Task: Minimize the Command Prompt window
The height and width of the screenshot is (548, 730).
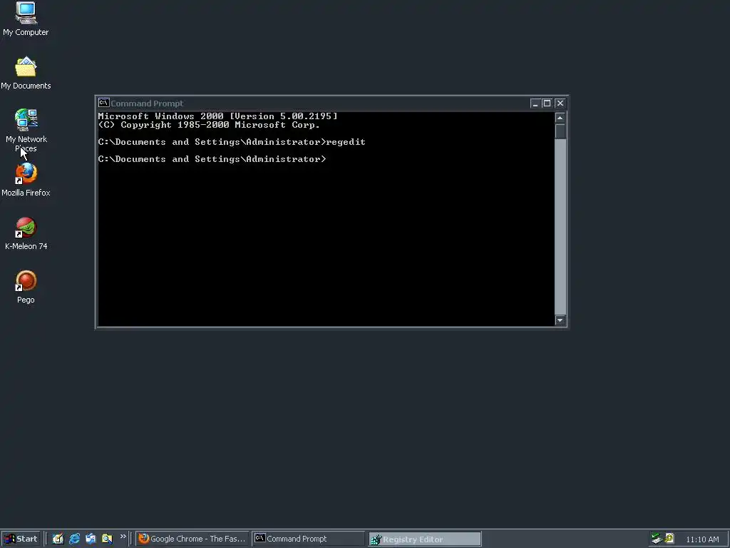Action: coord(535,103)
